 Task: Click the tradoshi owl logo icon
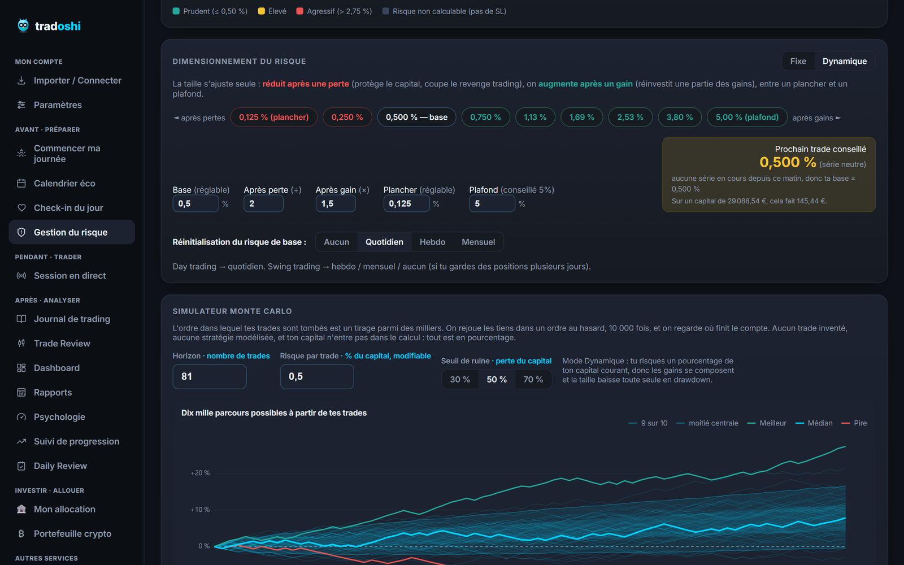23,25
